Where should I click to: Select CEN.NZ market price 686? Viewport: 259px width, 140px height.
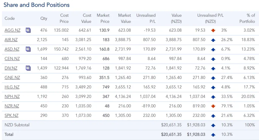point(106,59)
